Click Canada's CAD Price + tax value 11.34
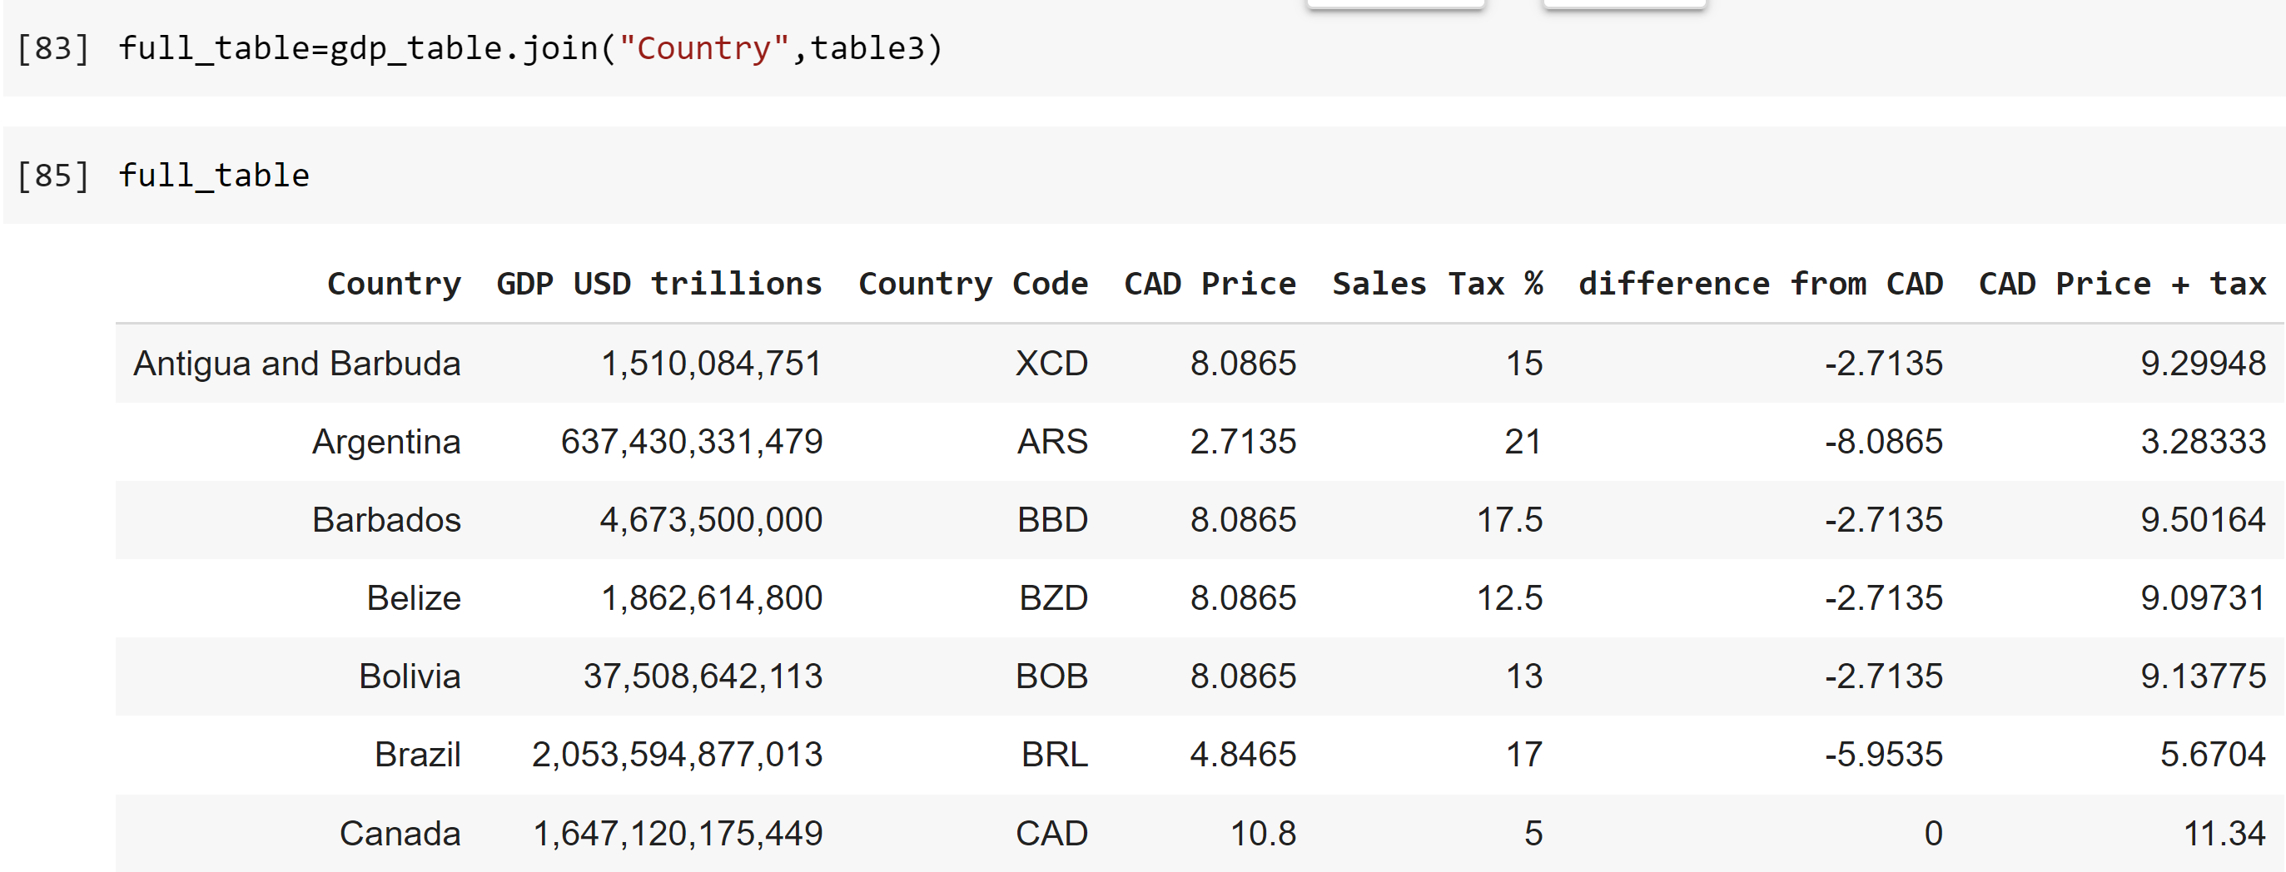The image size is (2286, 872). coord(2224,833)
